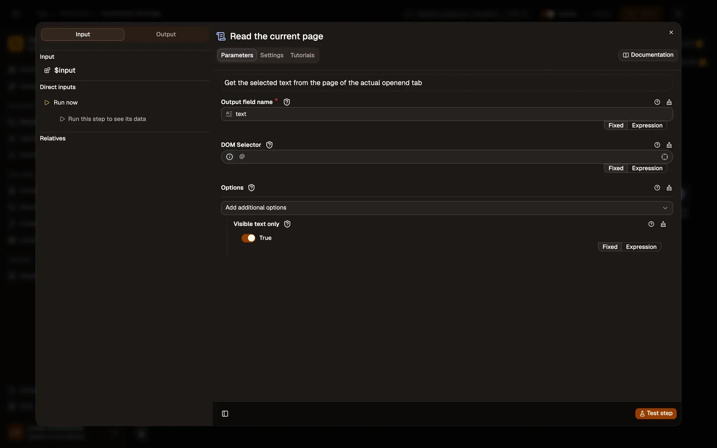Click the Relatives section heading
This screenshot has width=717, height=448.
pos(53,138)
